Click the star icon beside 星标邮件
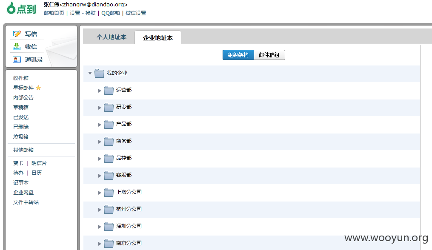Image resolution: width=432 pixels, height=250 pixels. (38, 88)
